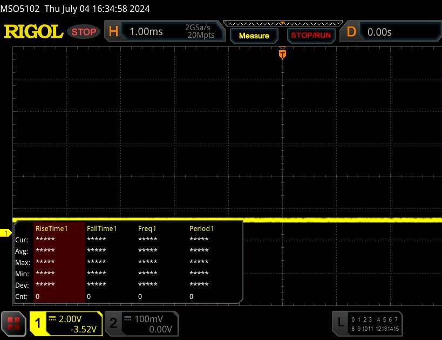
Task: Select the orange trigger position T marker
Action: (282, 53)
